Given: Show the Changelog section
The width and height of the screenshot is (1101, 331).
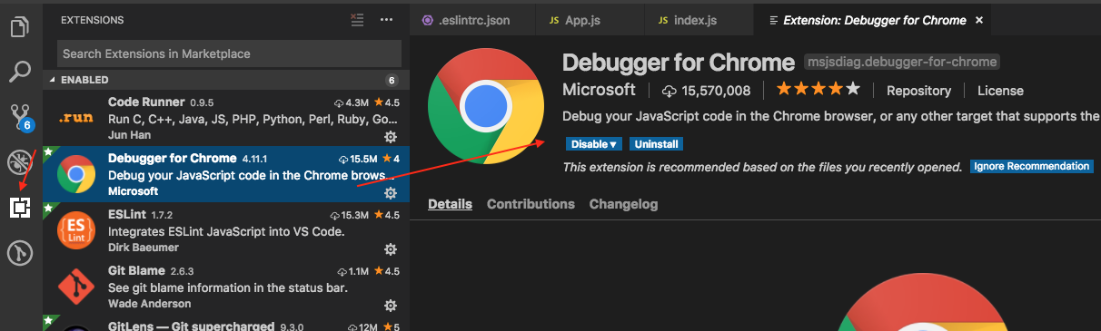Looking at the screenshot, I should pos(623,204).
